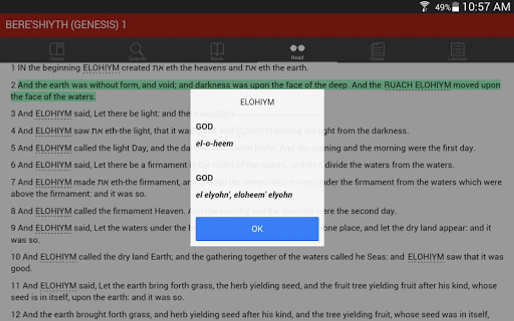Tap ELOHIYM word in verse 7
The width and height of the screenshot is (514, 321).
click(x=54, y=182)
